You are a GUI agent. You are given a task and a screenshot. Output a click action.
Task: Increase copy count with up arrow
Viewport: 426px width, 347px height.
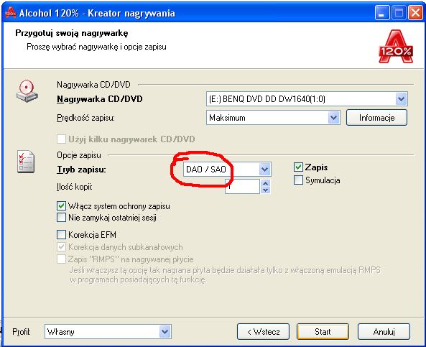(265, 183)
